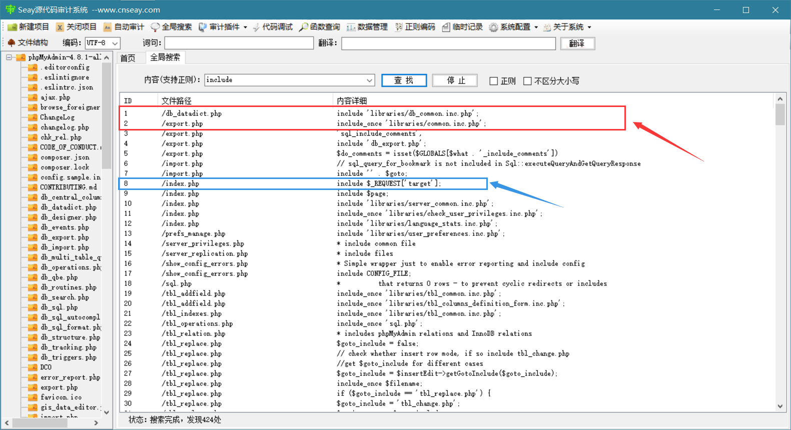Collapse the phpMyAdmin-4.8.1 tree root node
791x430 pixels.
9,57
